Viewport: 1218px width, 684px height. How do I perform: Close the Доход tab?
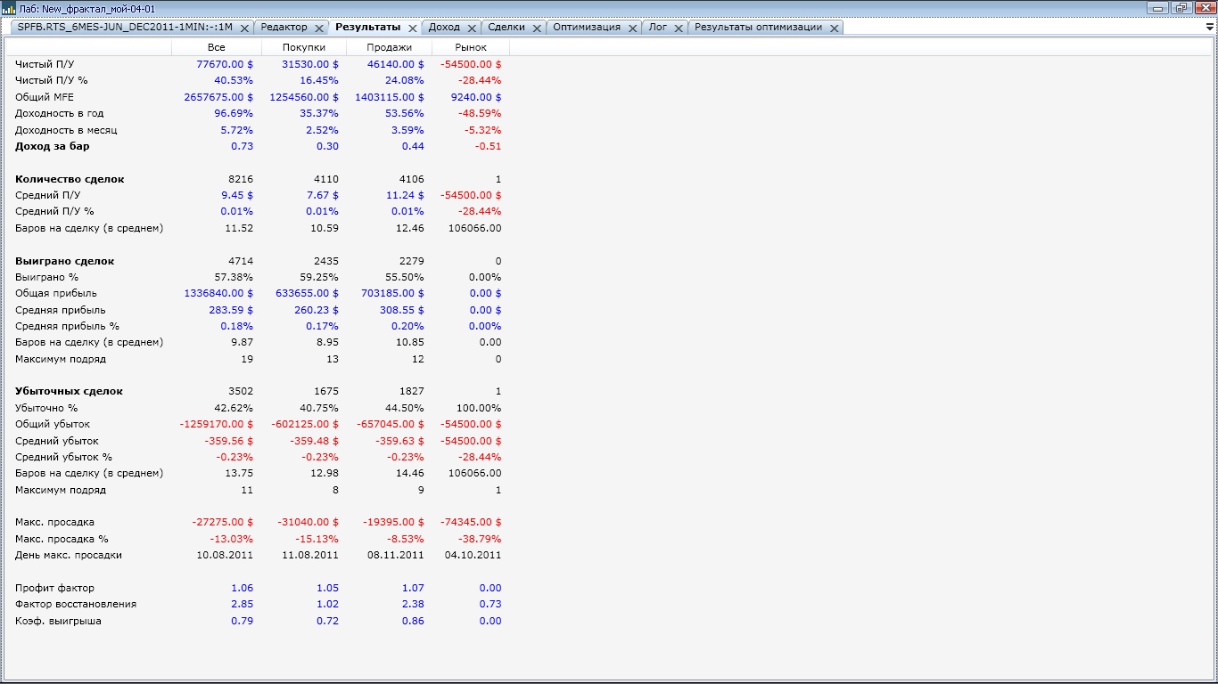coord(473,28)
